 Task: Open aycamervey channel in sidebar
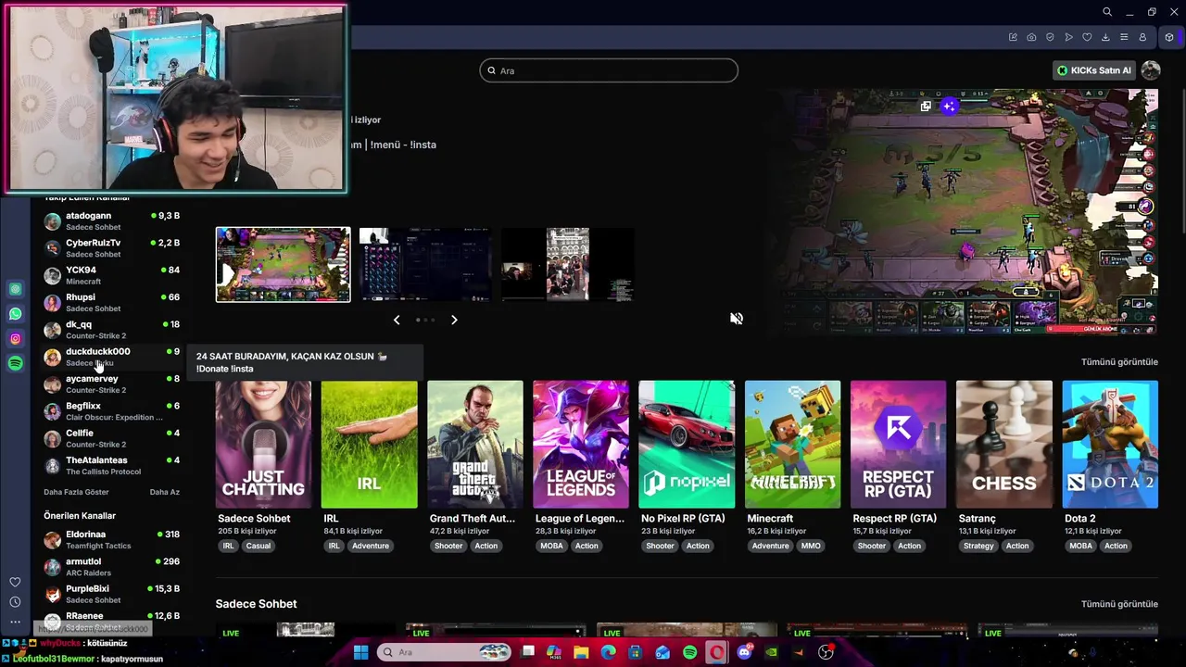pyautogui.click(x=111, y=384)
